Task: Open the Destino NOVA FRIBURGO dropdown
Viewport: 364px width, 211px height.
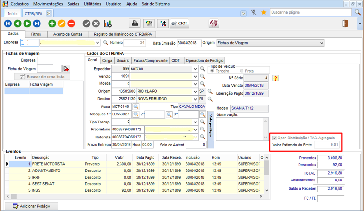Action: click(195, 99)
